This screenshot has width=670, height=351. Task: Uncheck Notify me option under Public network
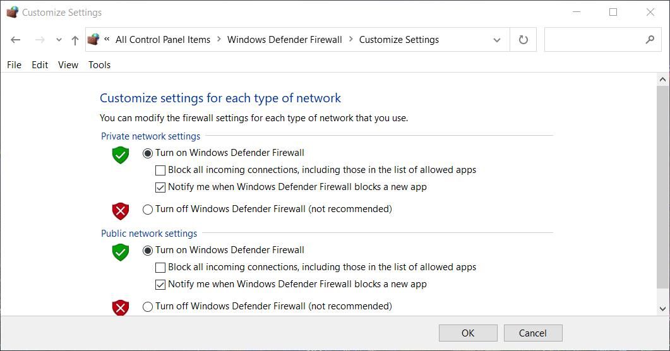[160, 284]
